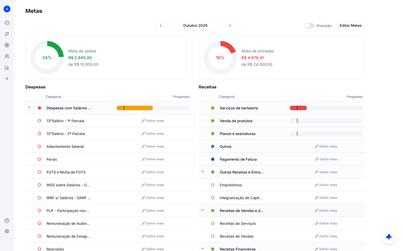Open the checkmark circle sidebar icon

click(x=7, y=23)
